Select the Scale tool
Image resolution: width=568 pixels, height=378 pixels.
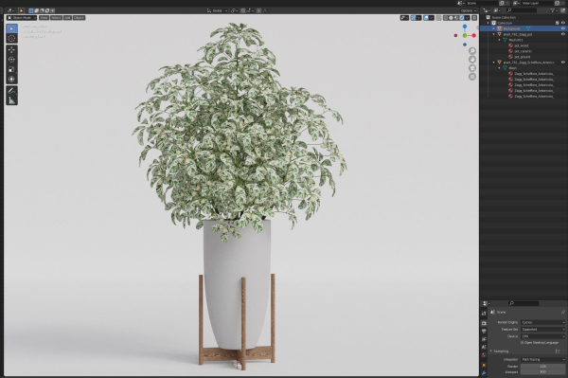pyautogui.click(x=11, y=69)
